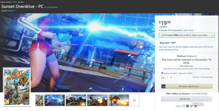Share via the email envelope icon
219x111 pixels.
coord(184,106)
